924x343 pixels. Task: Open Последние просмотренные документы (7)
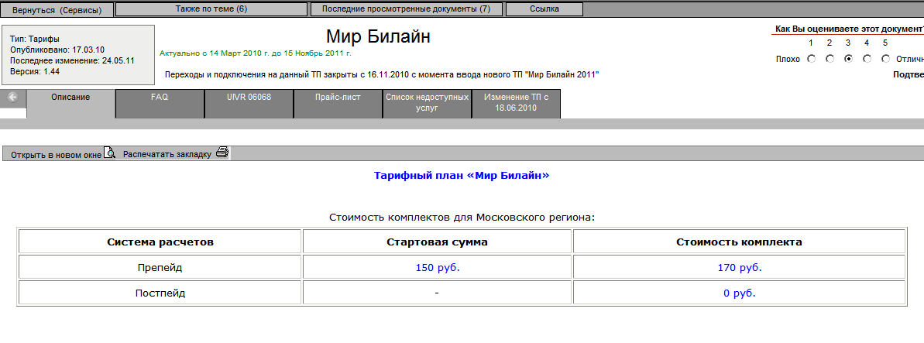(408, 9)
